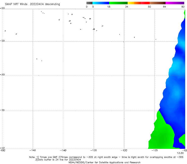Click the longitude label -145
The width and height of the screenshot is (187, 164).
[33, 150]
